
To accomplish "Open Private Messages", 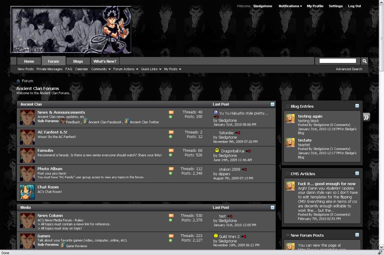I will 49,69.
